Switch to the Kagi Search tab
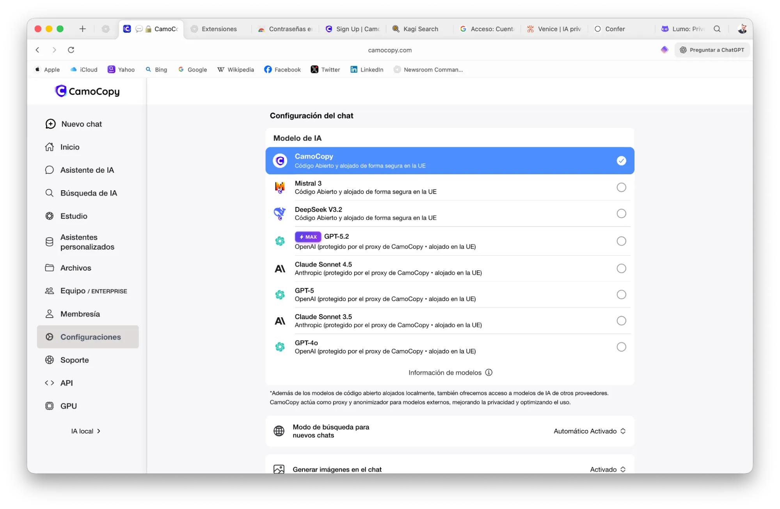Viewport: 780px width, 509px height. pyautogui.click(x=420, y=29)
